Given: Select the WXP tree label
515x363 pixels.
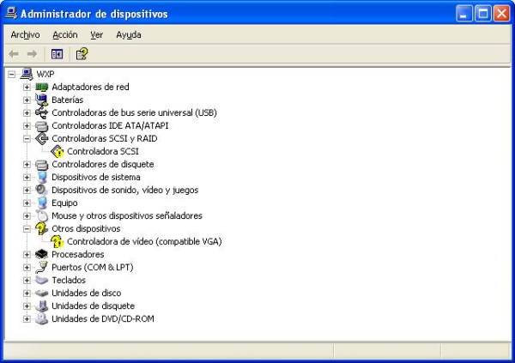Looking at the screenshot, I should pyautogui.click(x=45, y=75).
